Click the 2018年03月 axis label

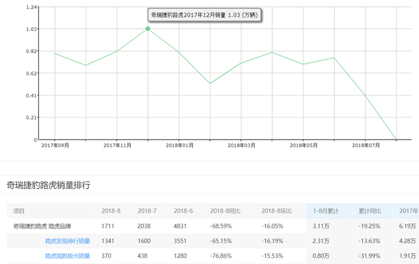click(242, 145)
